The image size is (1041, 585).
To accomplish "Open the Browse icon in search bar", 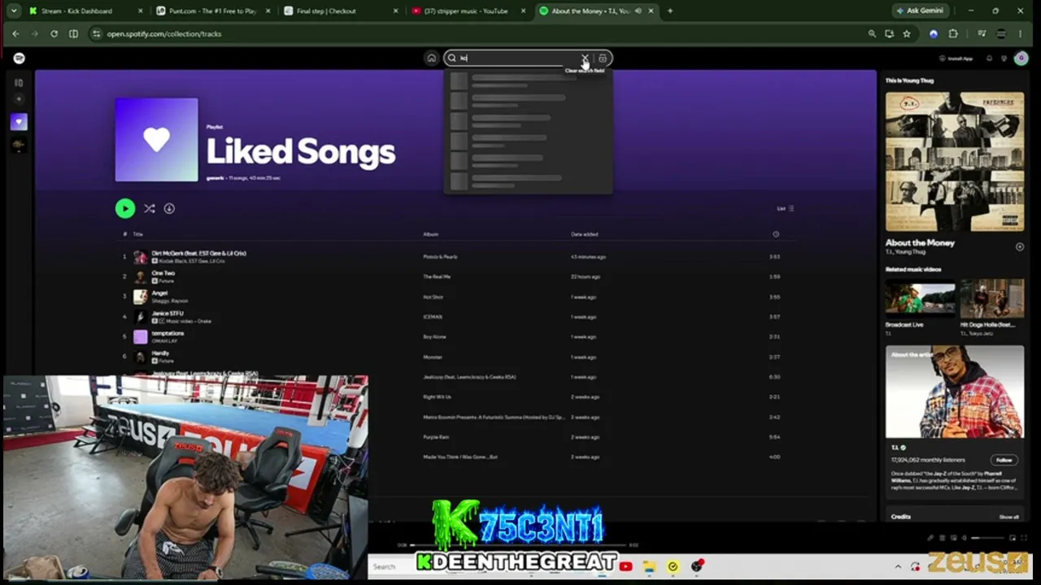I will coord(603,58).
